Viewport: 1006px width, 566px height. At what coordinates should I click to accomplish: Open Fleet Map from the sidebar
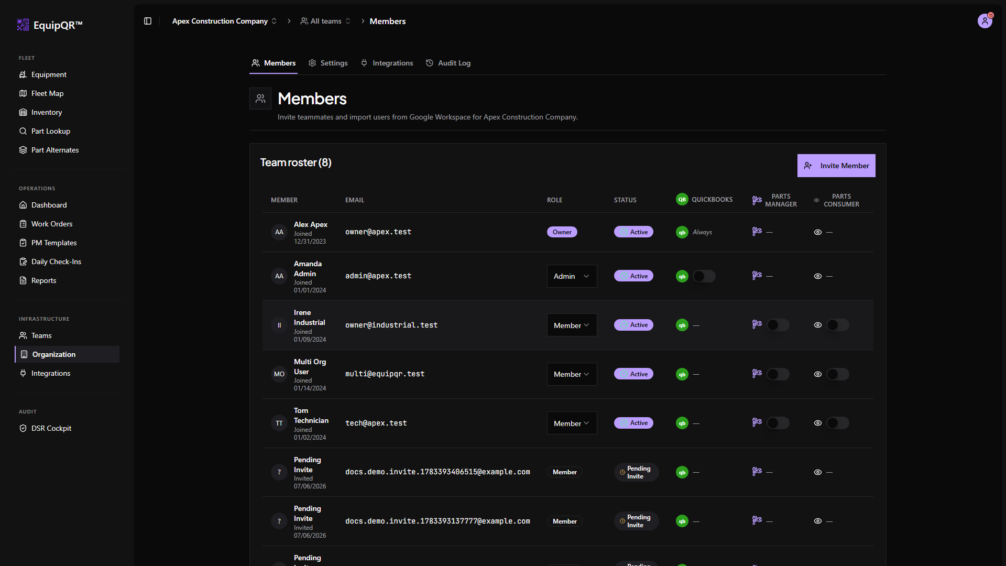tap(68, 93)
